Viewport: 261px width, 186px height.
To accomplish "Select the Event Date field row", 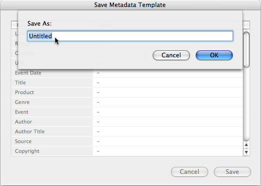I will tap(127, 73).
